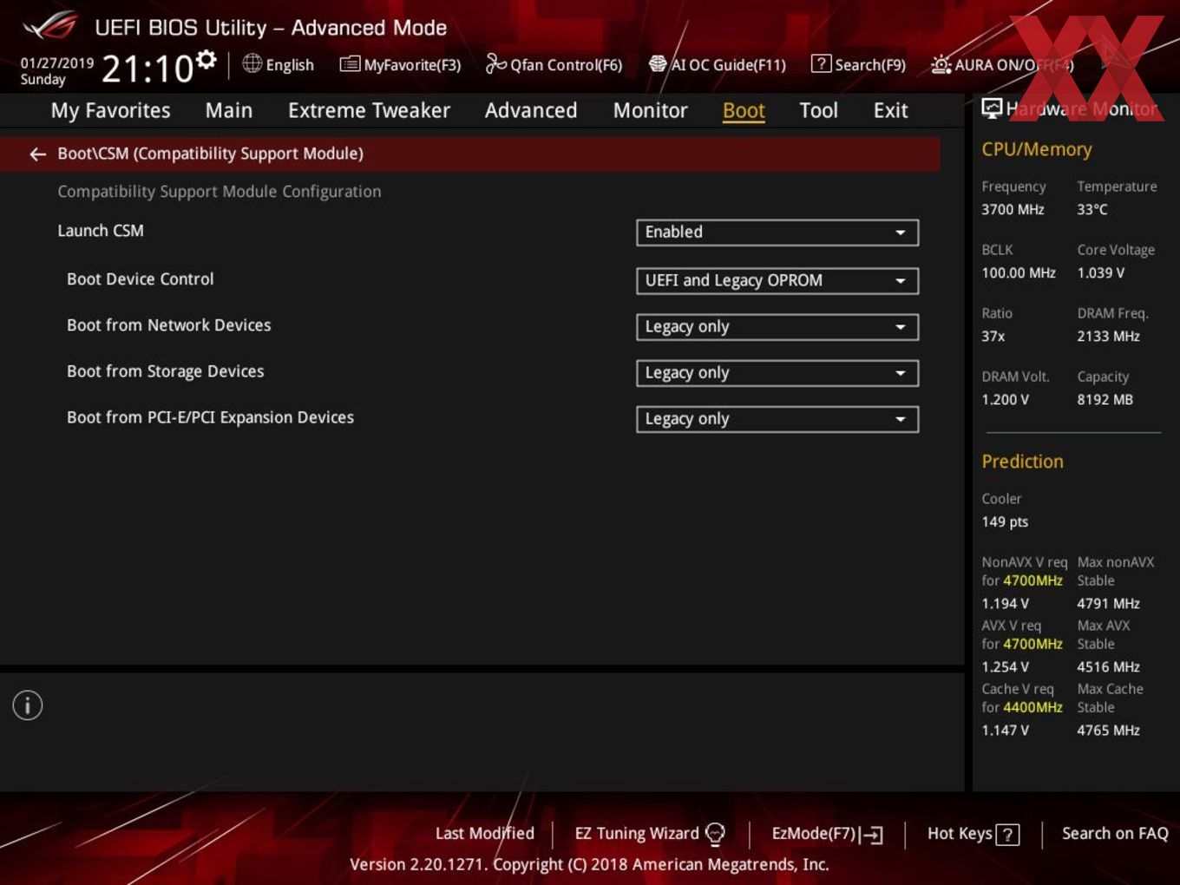This screenshot has width=1180, height=885.
Task: Click the 2133 MHz DRAM frequency
Action: 1108,337
